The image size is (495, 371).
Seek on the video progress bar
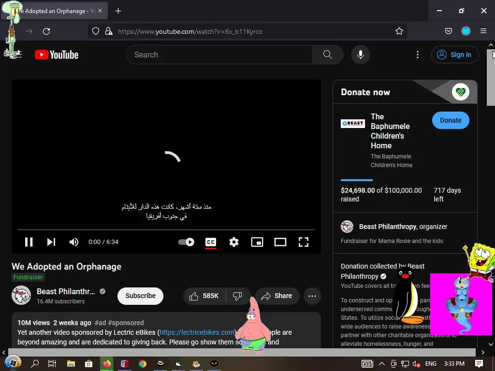pos(166,229)
